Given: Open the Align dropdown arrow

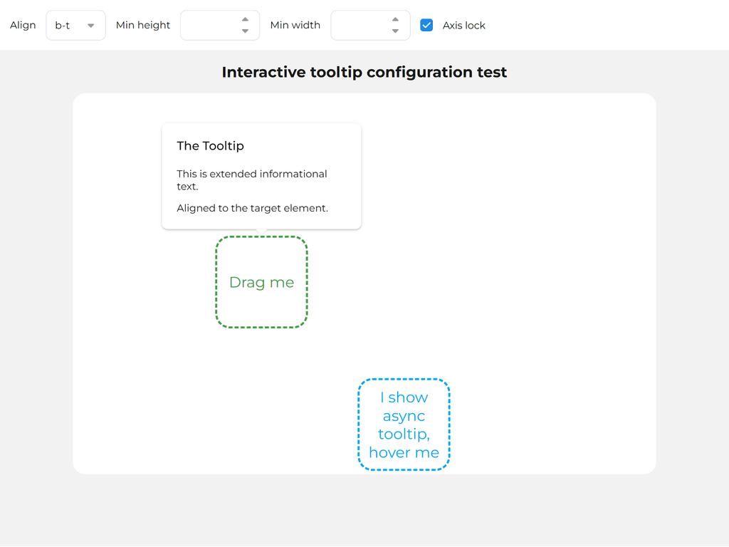Looking at the screenshot, I should 90,26.
